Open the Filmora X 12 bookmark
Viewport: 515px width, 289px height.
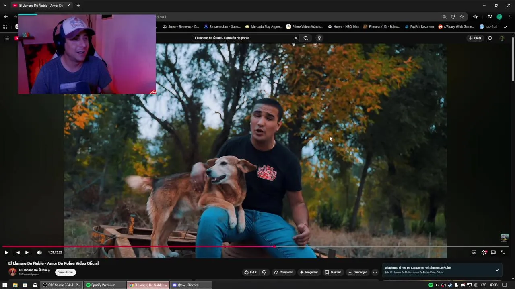pyautogui.click(x=381, y=27)
